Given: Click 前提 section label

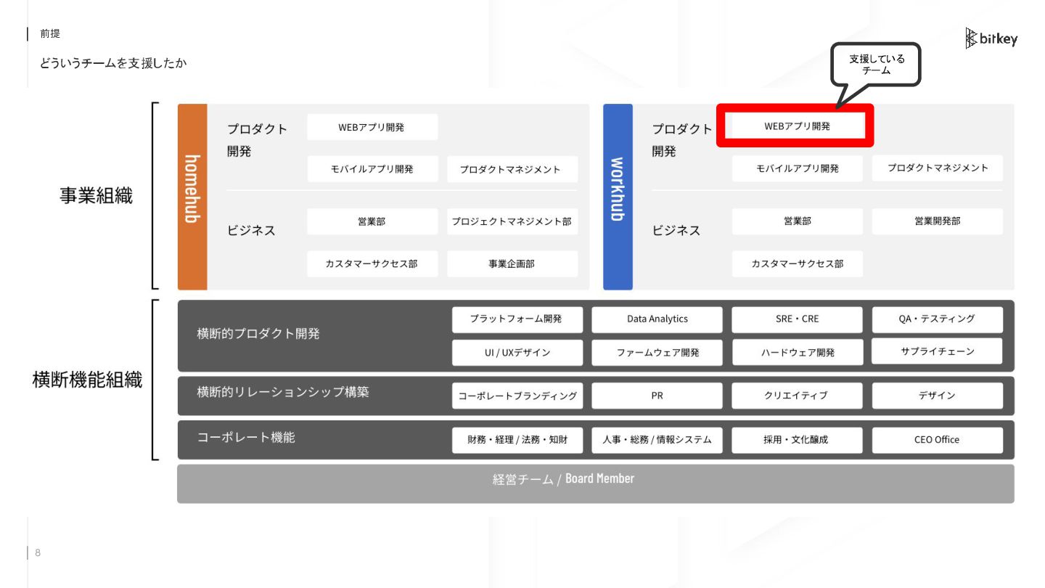Looking at the screenshot, I should 50,33.
